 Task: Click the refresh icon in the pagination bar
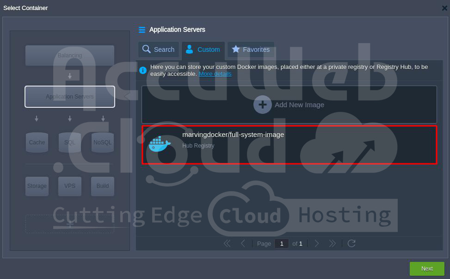351,243
